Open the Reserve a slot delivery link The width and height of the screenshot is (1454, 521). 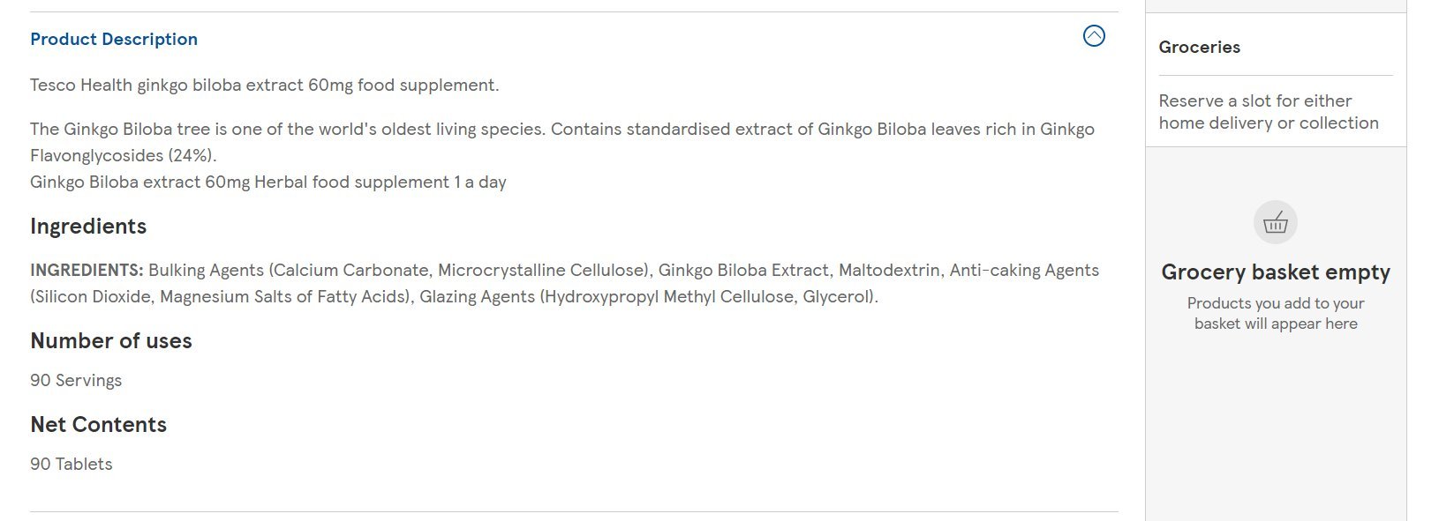(1269, 112)
